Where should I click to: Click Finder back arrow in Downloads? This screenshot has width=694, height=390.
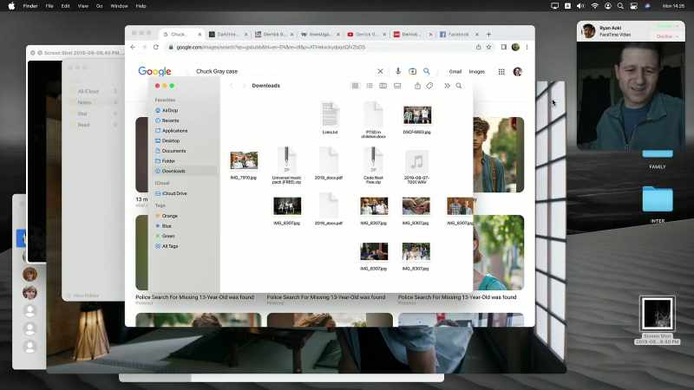tap(231, 86)
